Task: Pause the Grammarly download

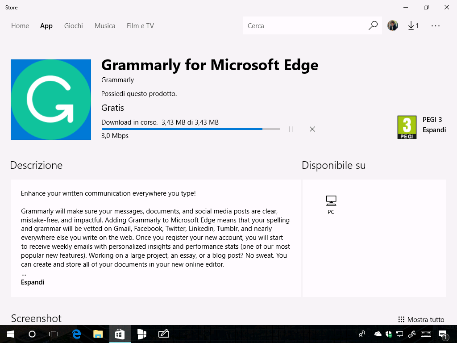Action: point(291,129)
